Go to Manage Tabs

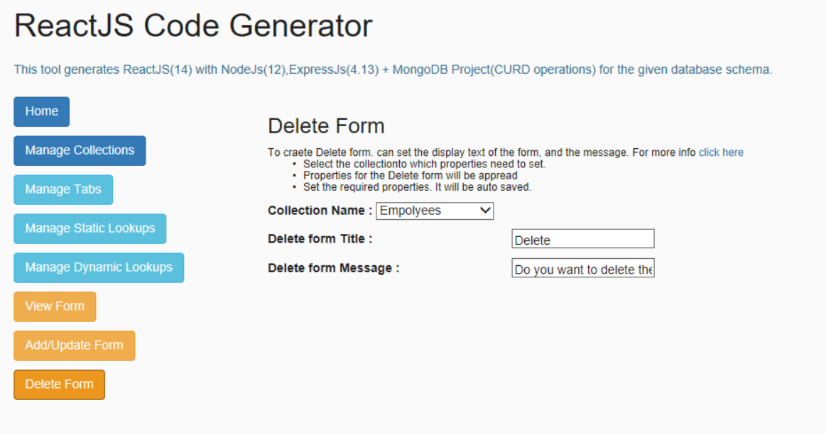click(63, 189)
